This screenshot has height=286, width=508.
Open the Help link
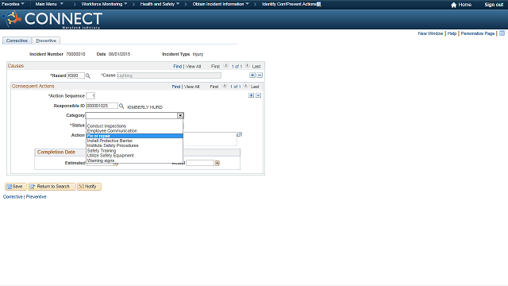click(452, 33)
